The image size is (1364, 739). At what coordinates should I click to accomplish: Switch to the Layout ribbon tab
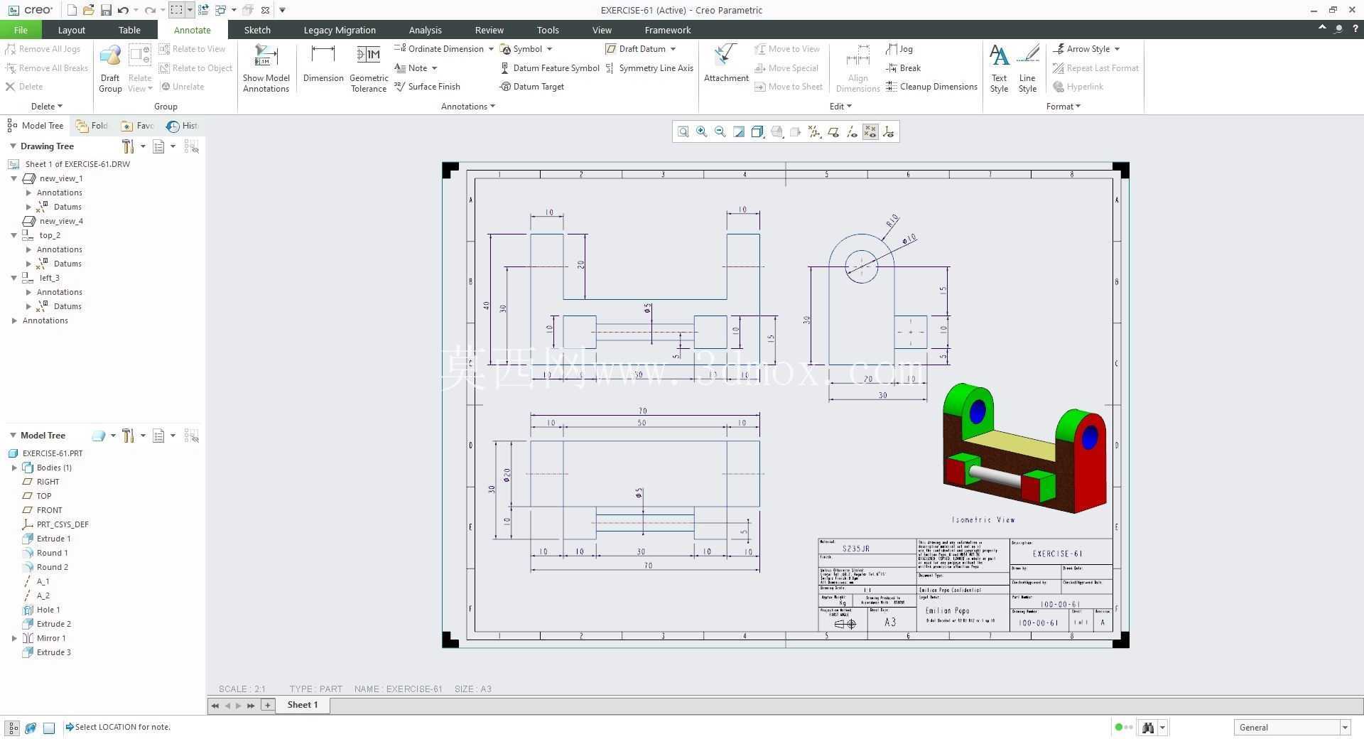[x=71, y=30]
